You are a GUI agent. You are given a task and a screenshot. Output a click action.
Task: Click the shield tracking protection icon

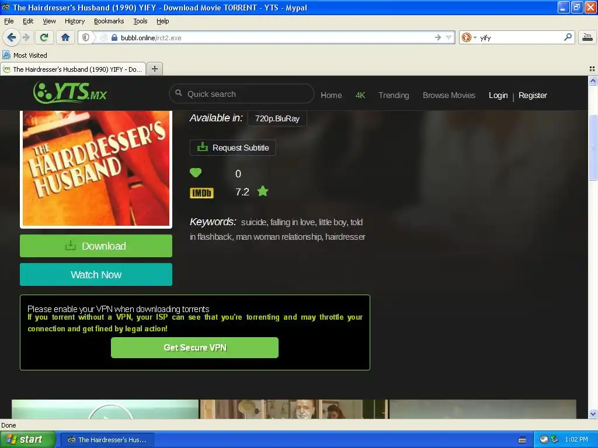point(86,37)
